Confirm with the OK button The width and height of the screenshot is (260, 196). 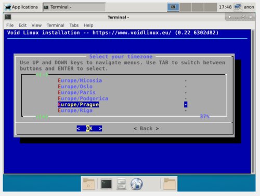coord(89,129)
